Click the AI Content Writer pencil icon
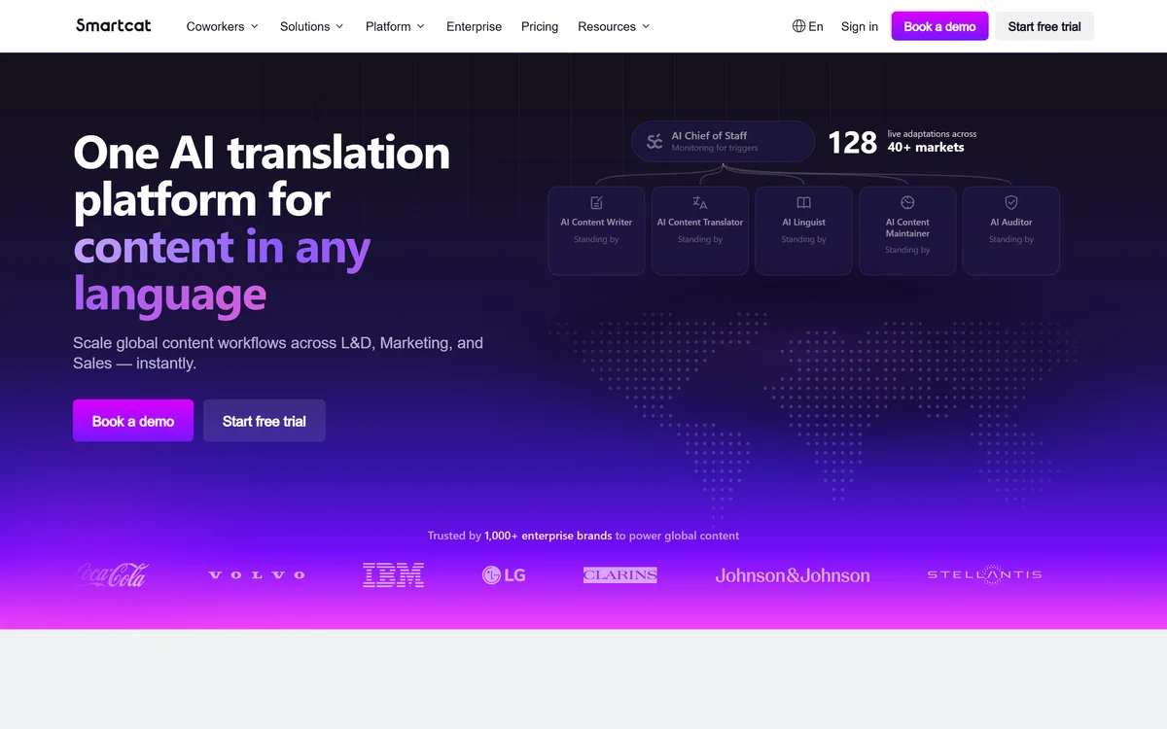Viewport: 1167px width, 729px height. coord(596,203)
